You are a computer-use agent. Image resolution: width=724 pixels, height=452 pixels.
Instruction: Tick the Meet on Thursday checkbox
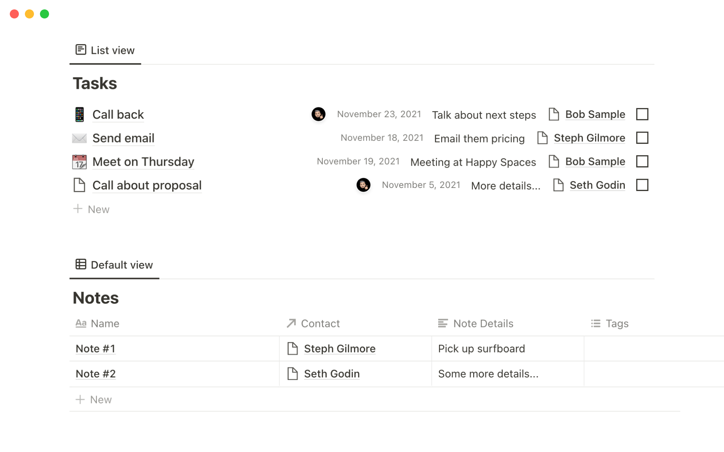tap(642, 162)
